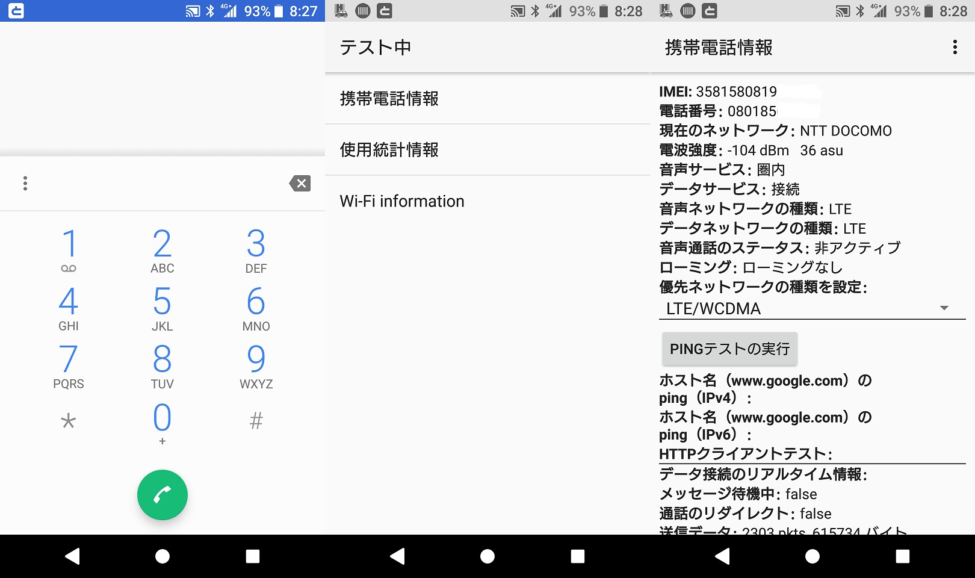Tap the 8:27 clock in the dialer status bar
This screenshot has height=578, width=975.
[303, 11]
